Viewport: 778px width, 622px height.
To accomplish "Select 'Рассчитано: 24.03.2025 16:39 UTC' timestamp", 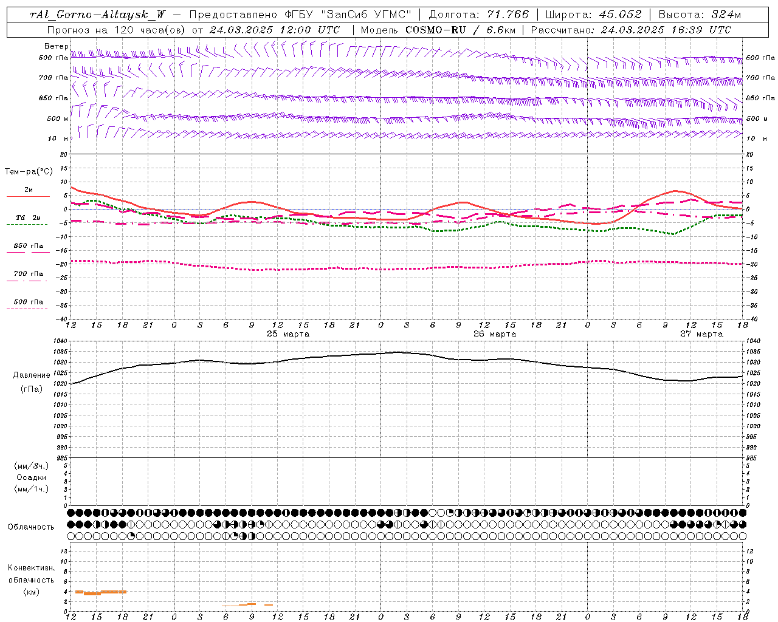I will point(631,30).
